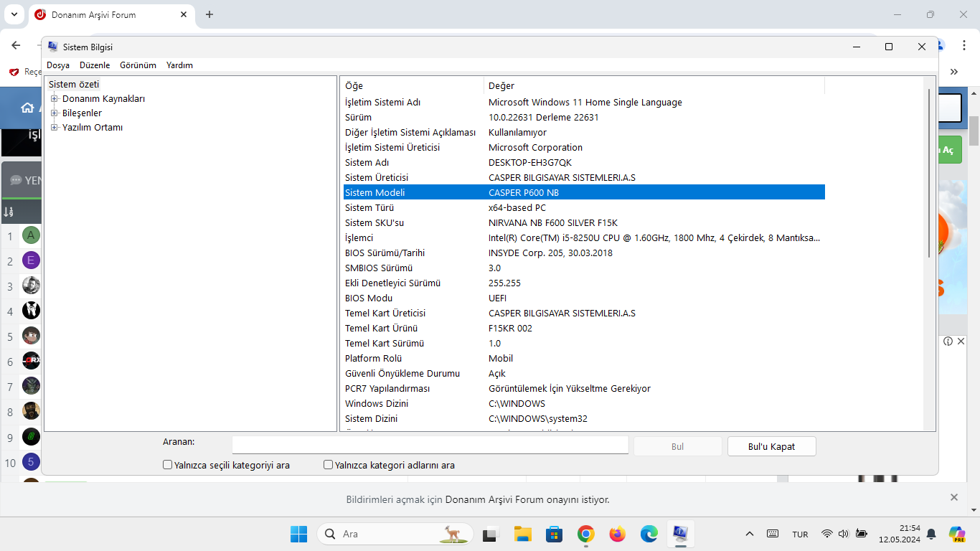Image resolution: width=980 pixels, height=551 pixels.
Task: Click the Bul'u Kapat button
Action: pyautogui.click(x=772, y=446)
